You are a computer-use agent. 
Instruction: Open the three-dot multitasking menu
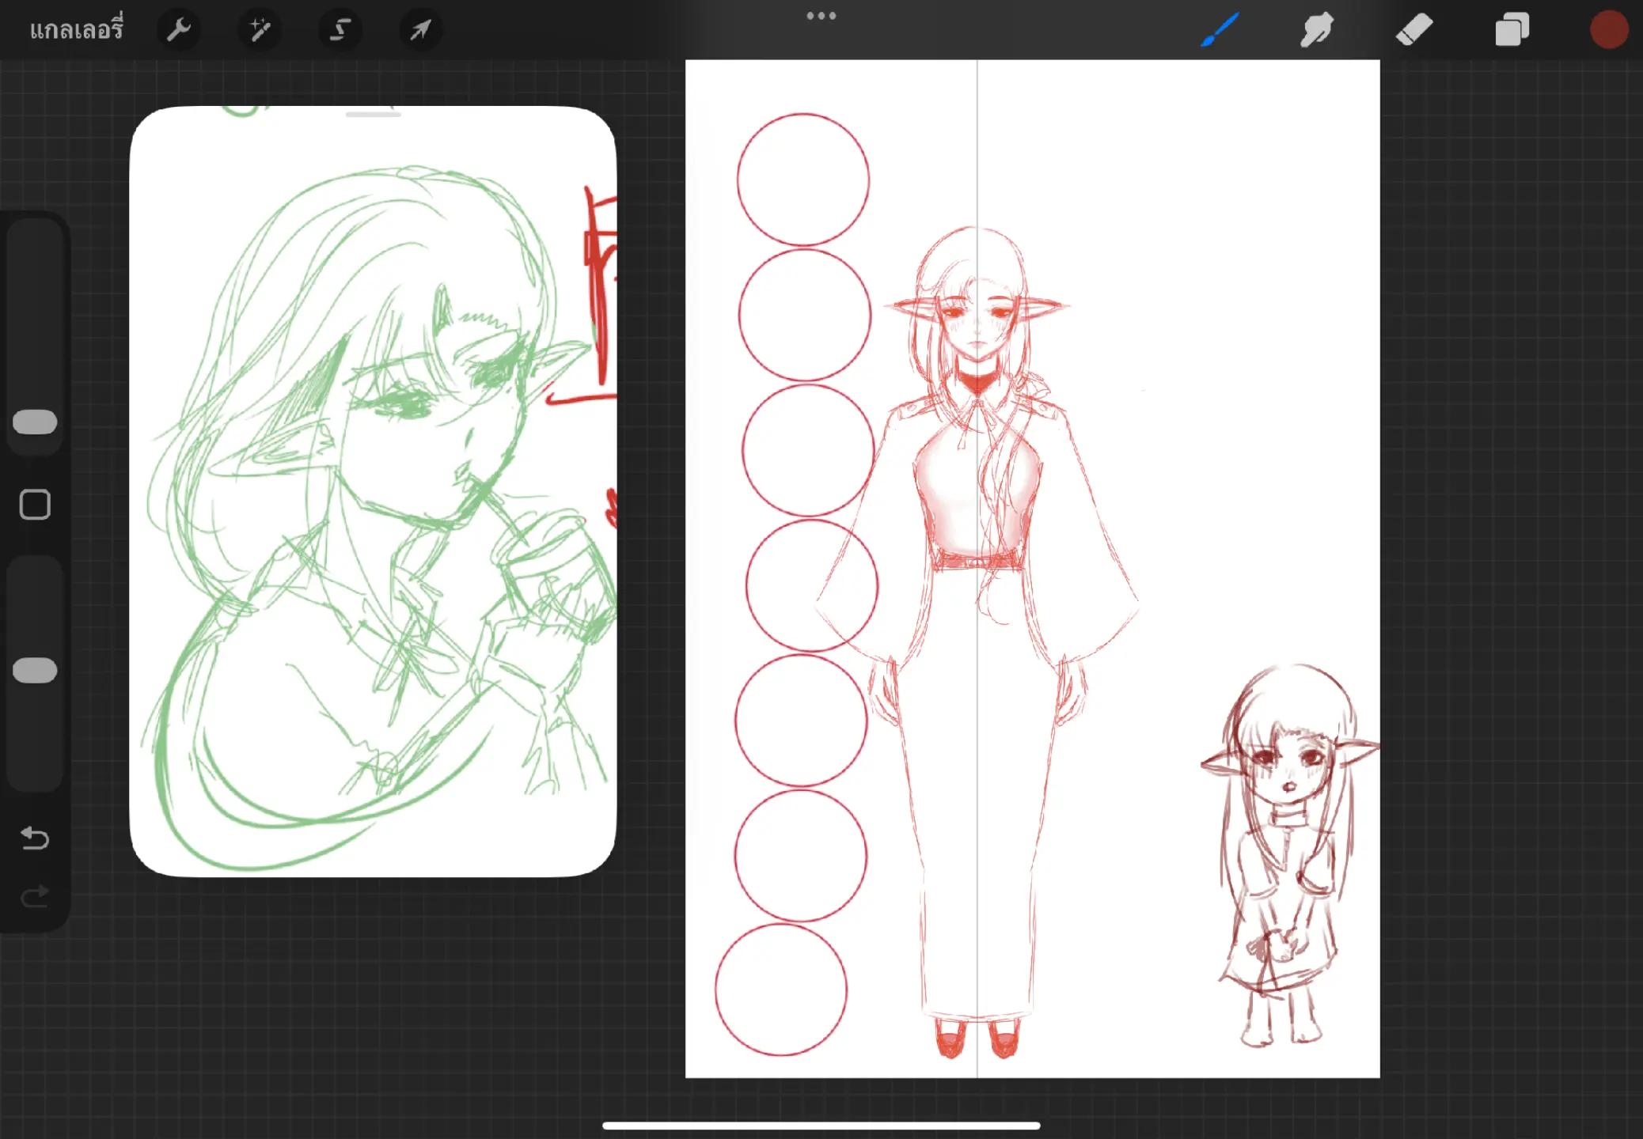pos(821,16)
